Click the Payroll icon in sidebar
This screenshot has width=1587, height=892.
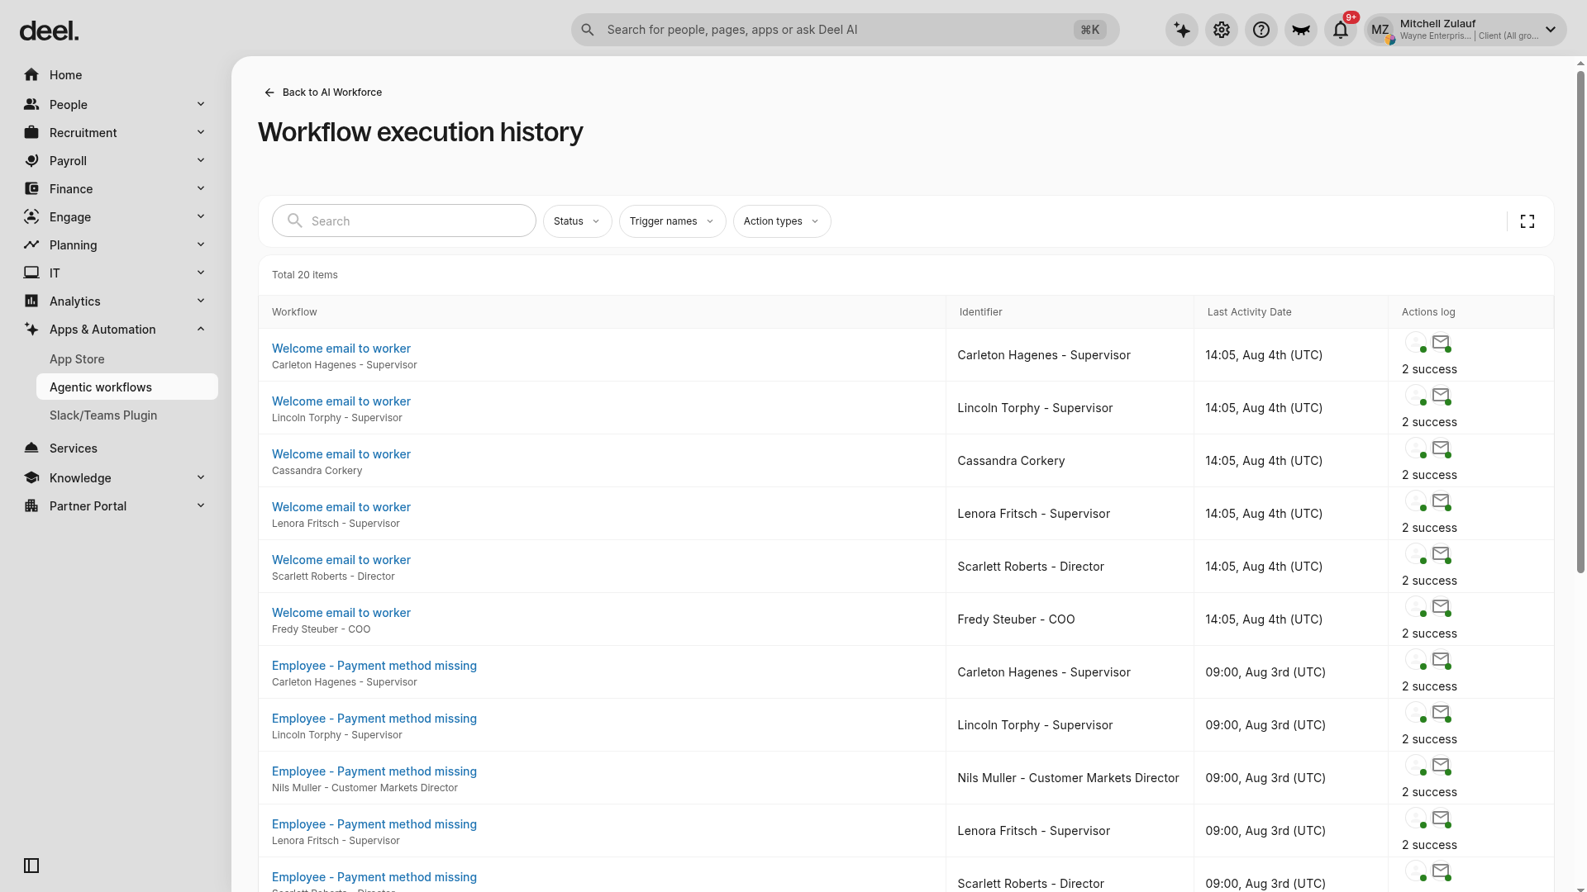click(x=31, y=161)
